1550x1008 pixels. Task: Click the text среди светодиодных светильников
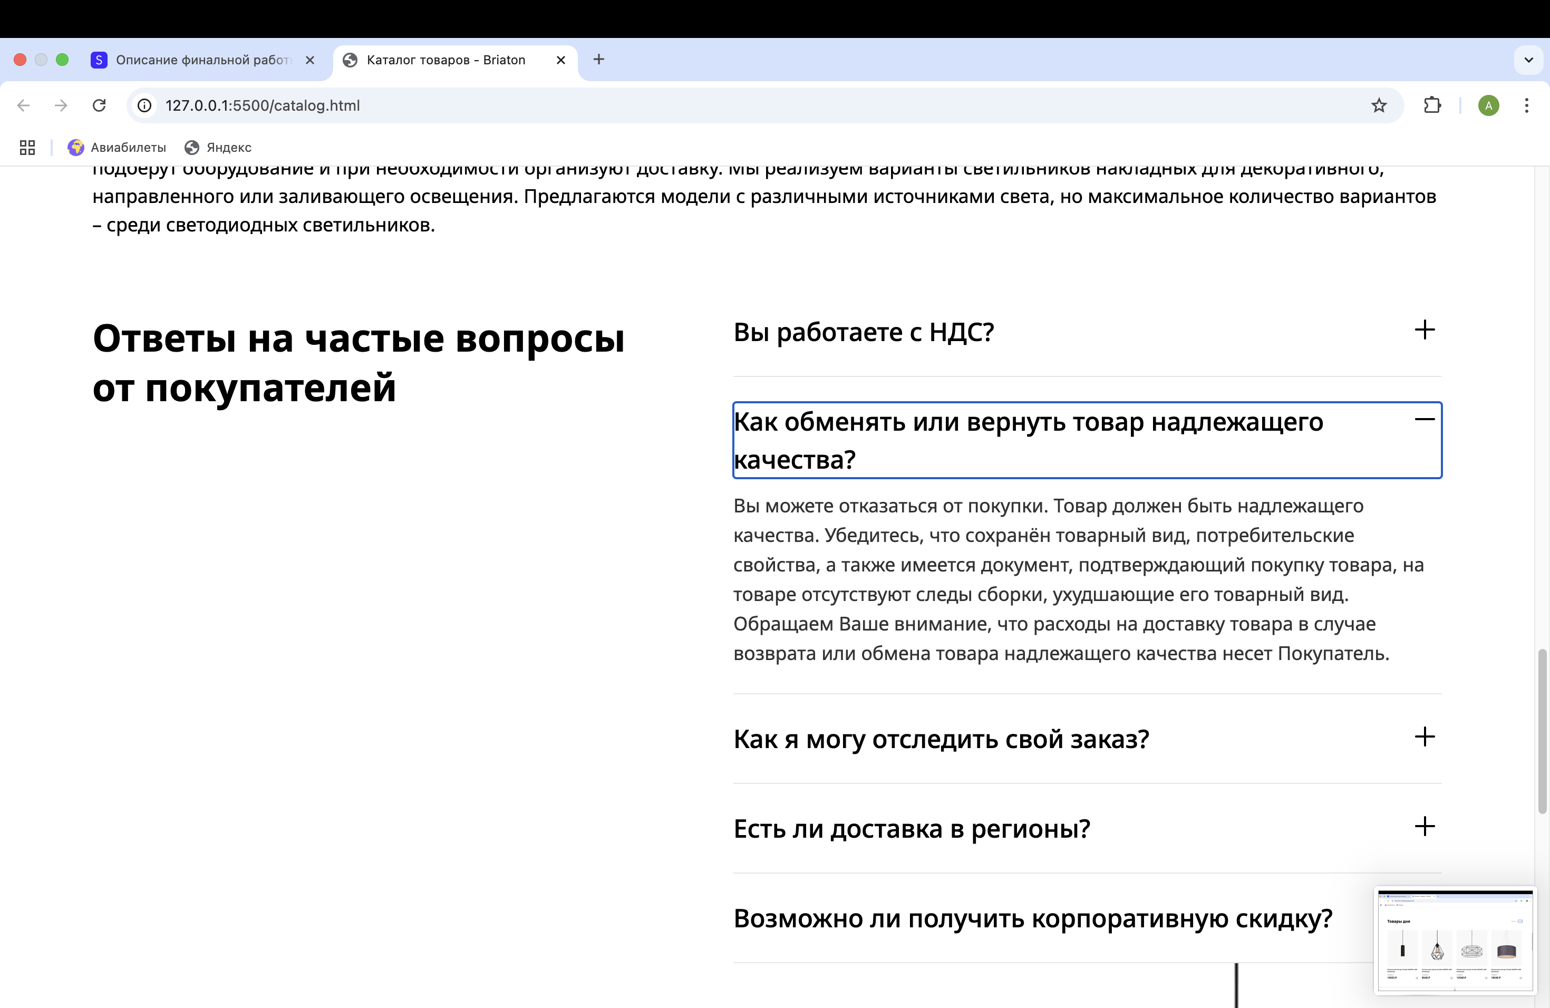tap(270, 225)
